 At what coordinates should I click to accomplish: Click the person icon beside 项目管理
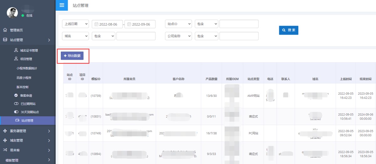point(16,59)
